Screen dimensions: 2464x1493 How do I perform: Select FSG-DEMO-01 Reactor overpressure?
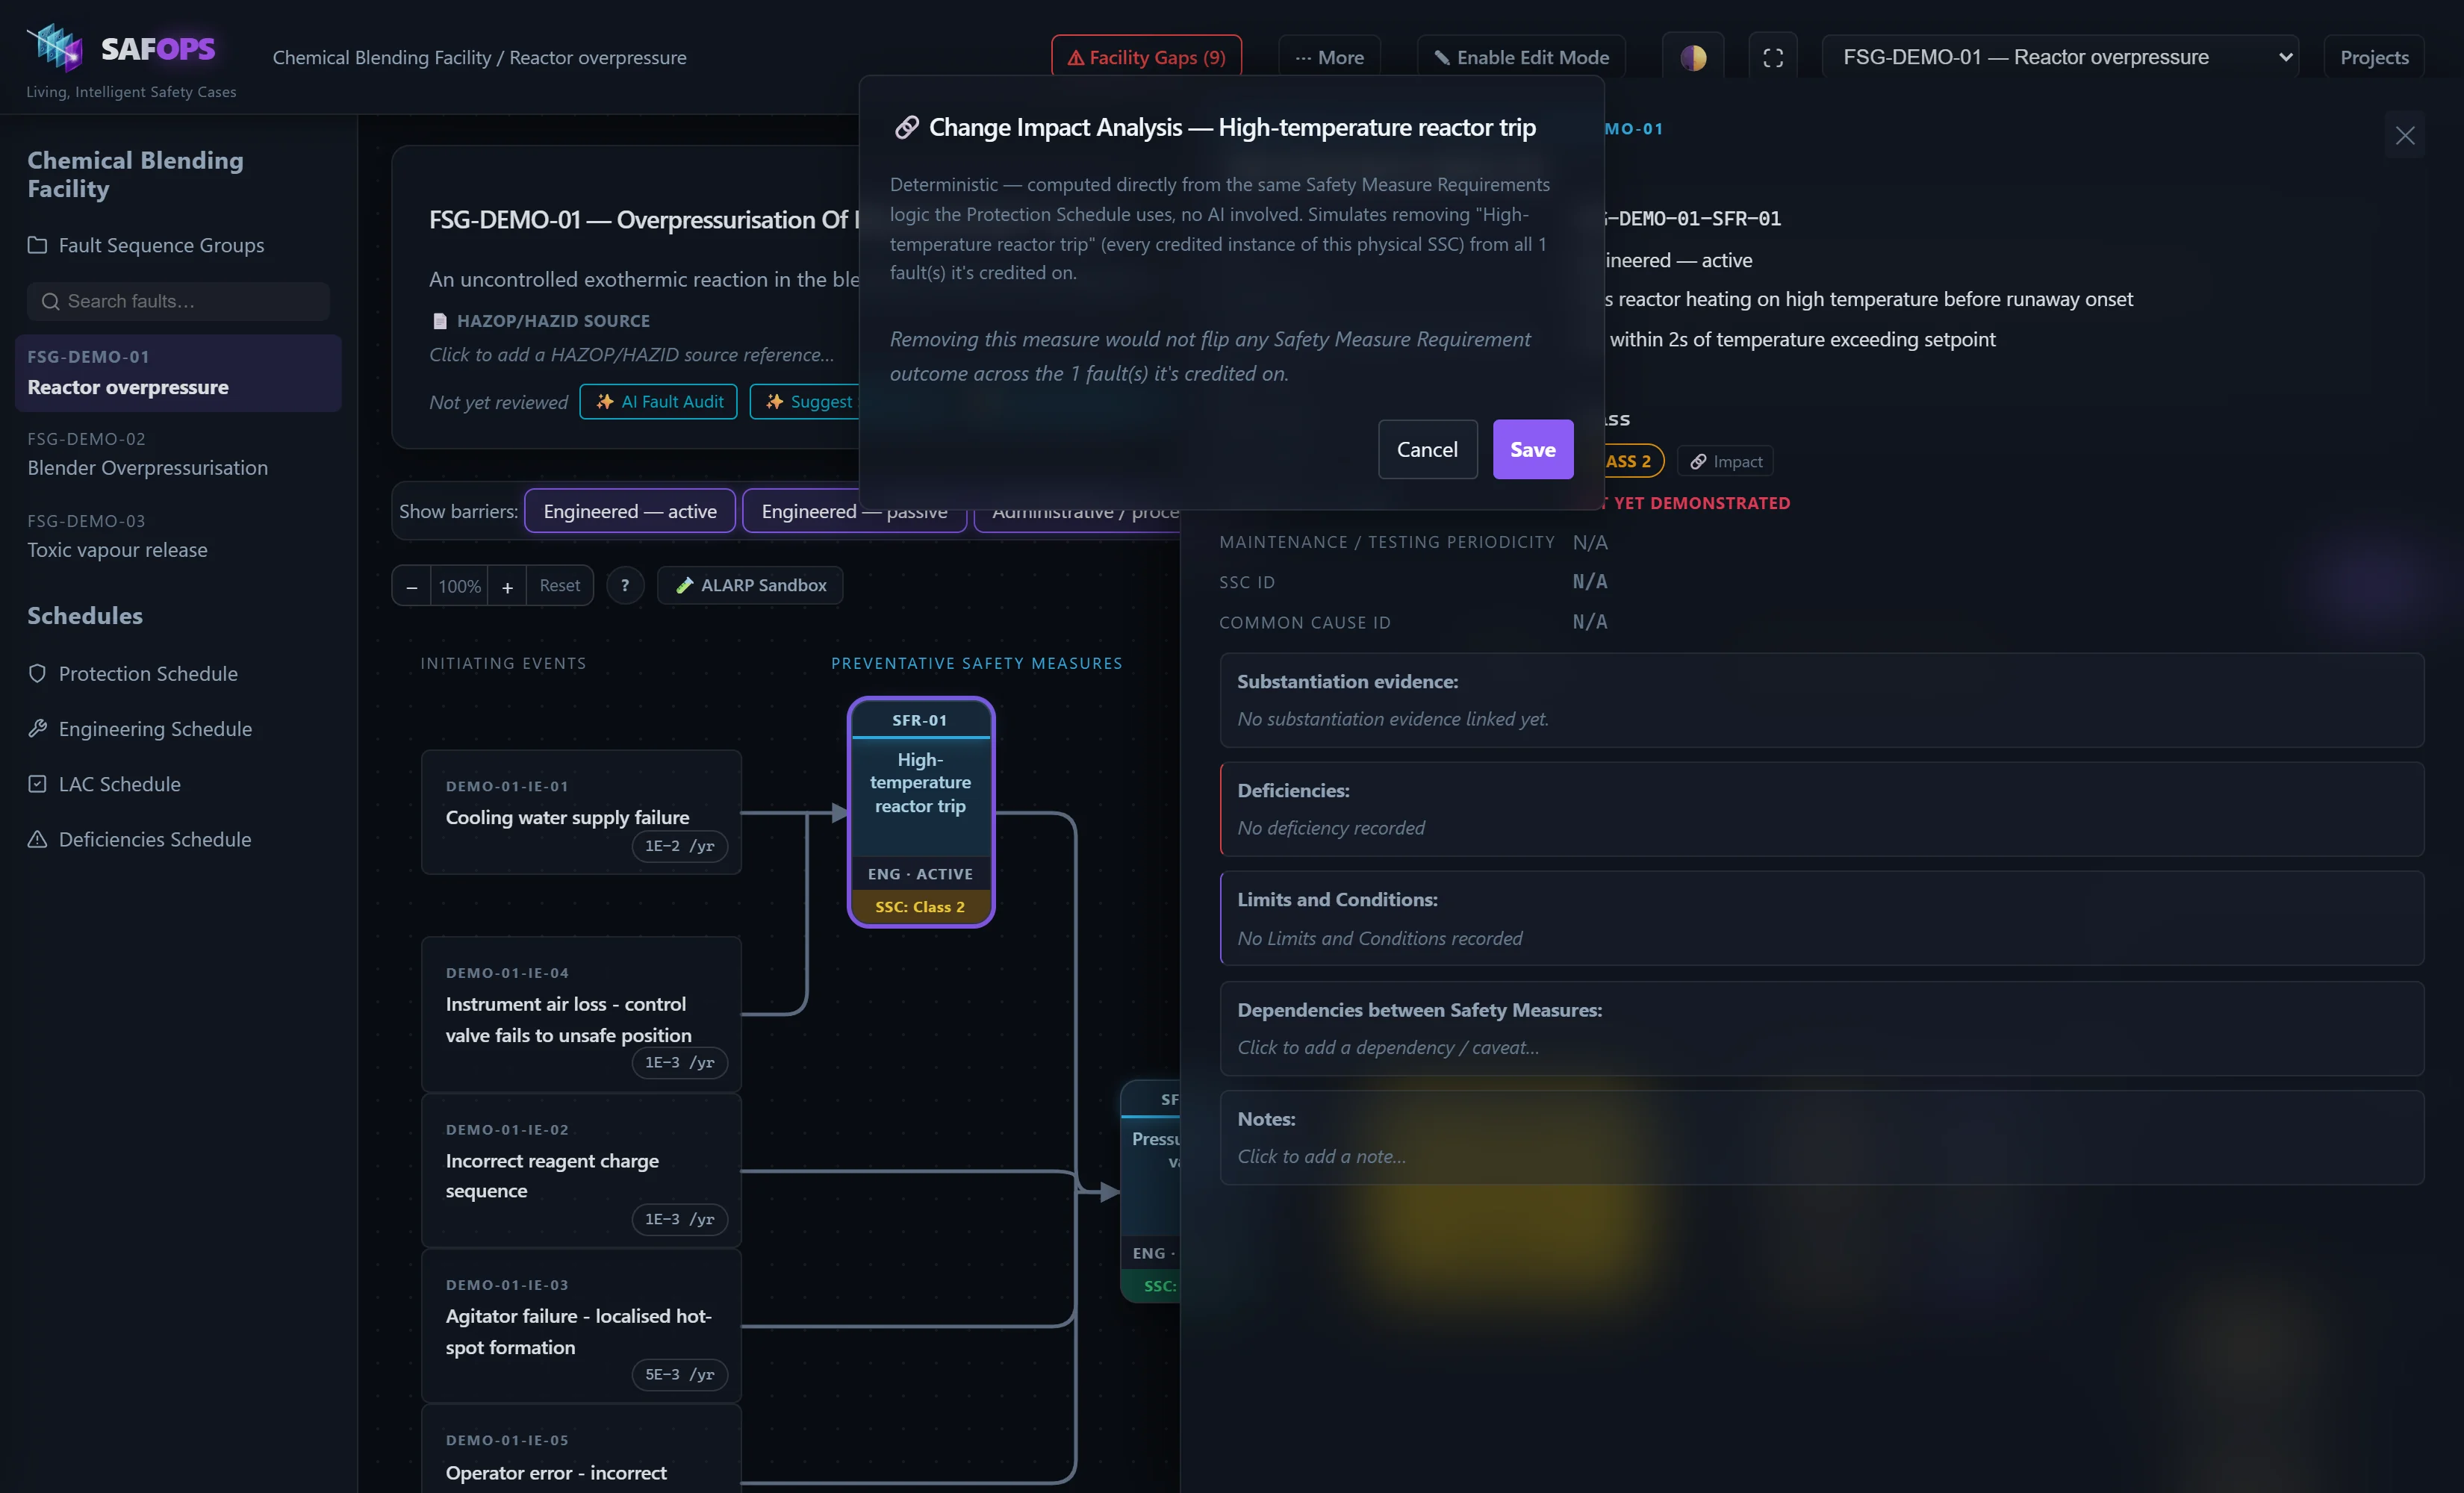178,373
